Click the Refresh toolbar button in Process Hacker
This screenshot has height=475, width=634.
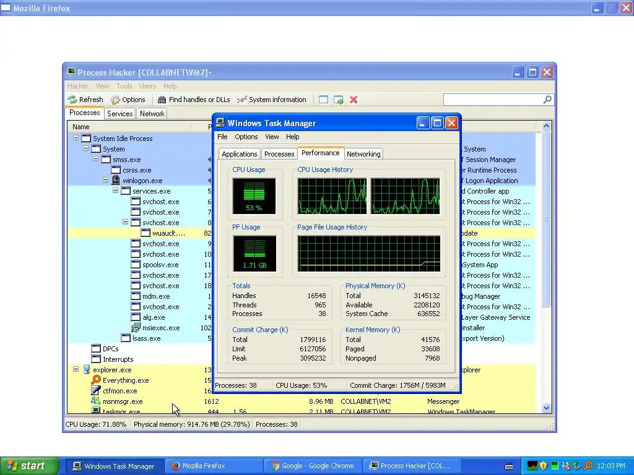click(85, 100)
